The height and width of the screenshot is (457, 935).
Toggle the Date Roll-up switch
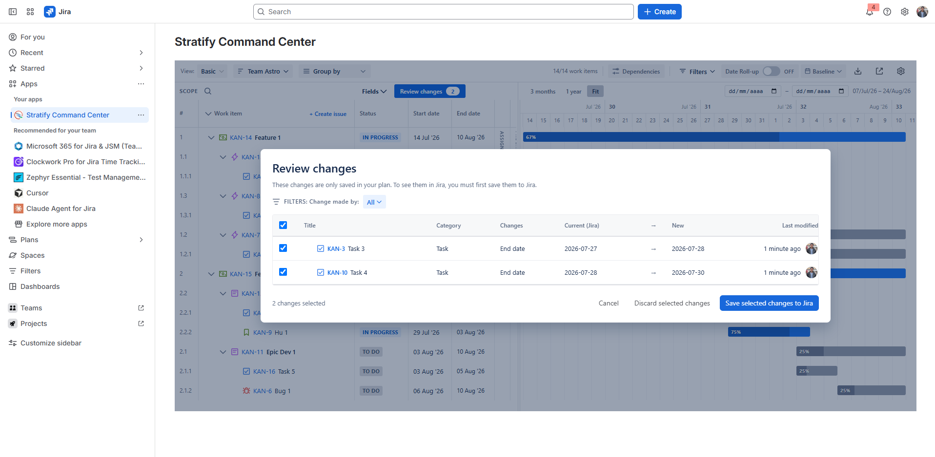coord(772,71)
